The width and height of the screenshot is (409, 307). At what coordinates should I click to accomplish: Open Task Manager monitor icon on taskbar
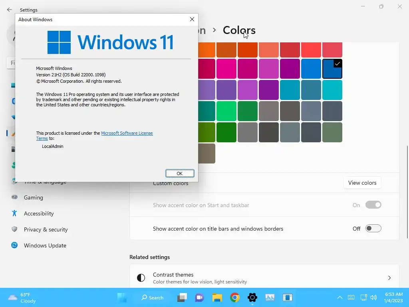pos(270,297)
